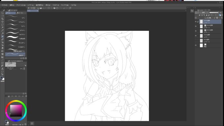
Task: Select the Move layer tool
Action: (x=2, y=22)
